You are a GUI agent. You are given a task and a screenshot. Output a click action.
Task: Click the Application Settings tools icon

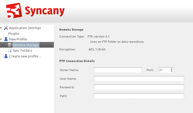tap(6, 28)
